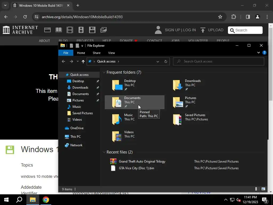Open taskbar search magnifier
The width and height of the screenshot is (273, 205).
[x=19, y=200]
